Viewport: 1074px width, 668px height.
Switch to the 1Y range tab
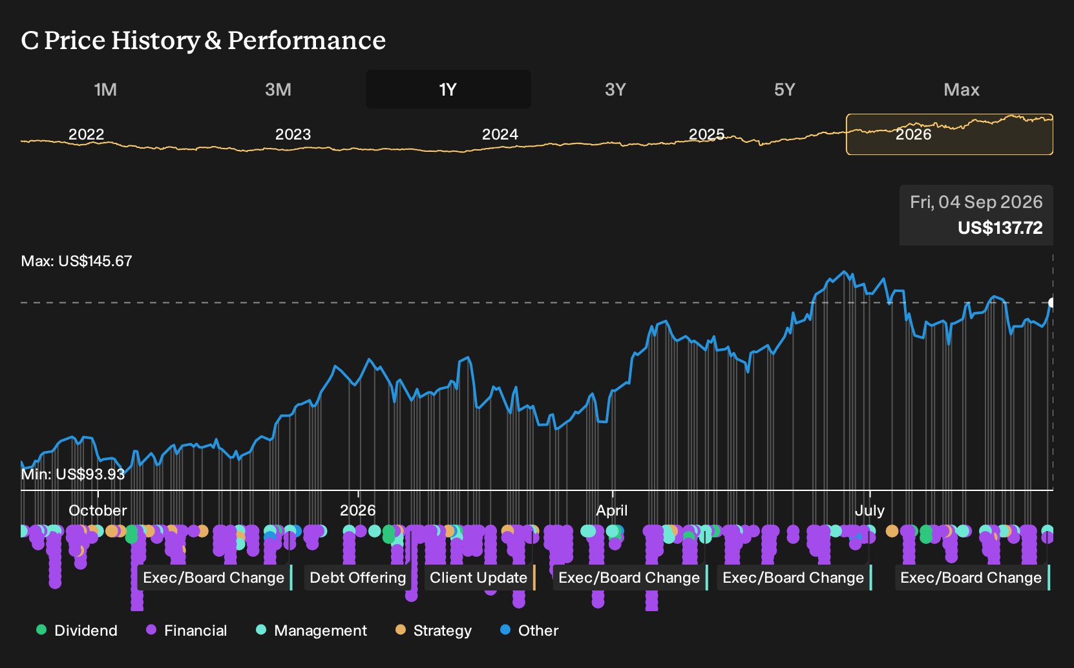coord(448,89)
